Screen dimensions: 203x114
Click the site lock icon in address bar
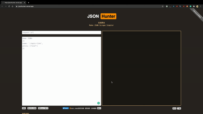(16, 6)
